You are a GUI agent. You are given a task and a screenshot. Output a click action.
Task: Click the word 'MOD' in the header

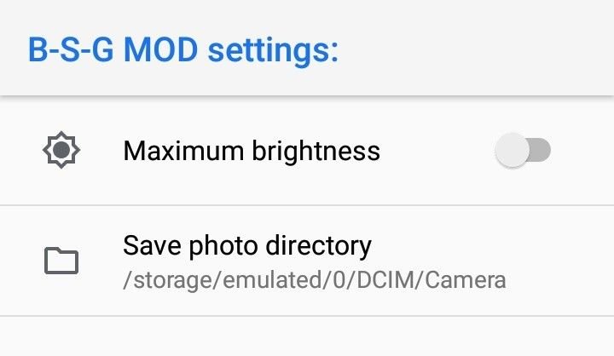(x=160, y=50)
